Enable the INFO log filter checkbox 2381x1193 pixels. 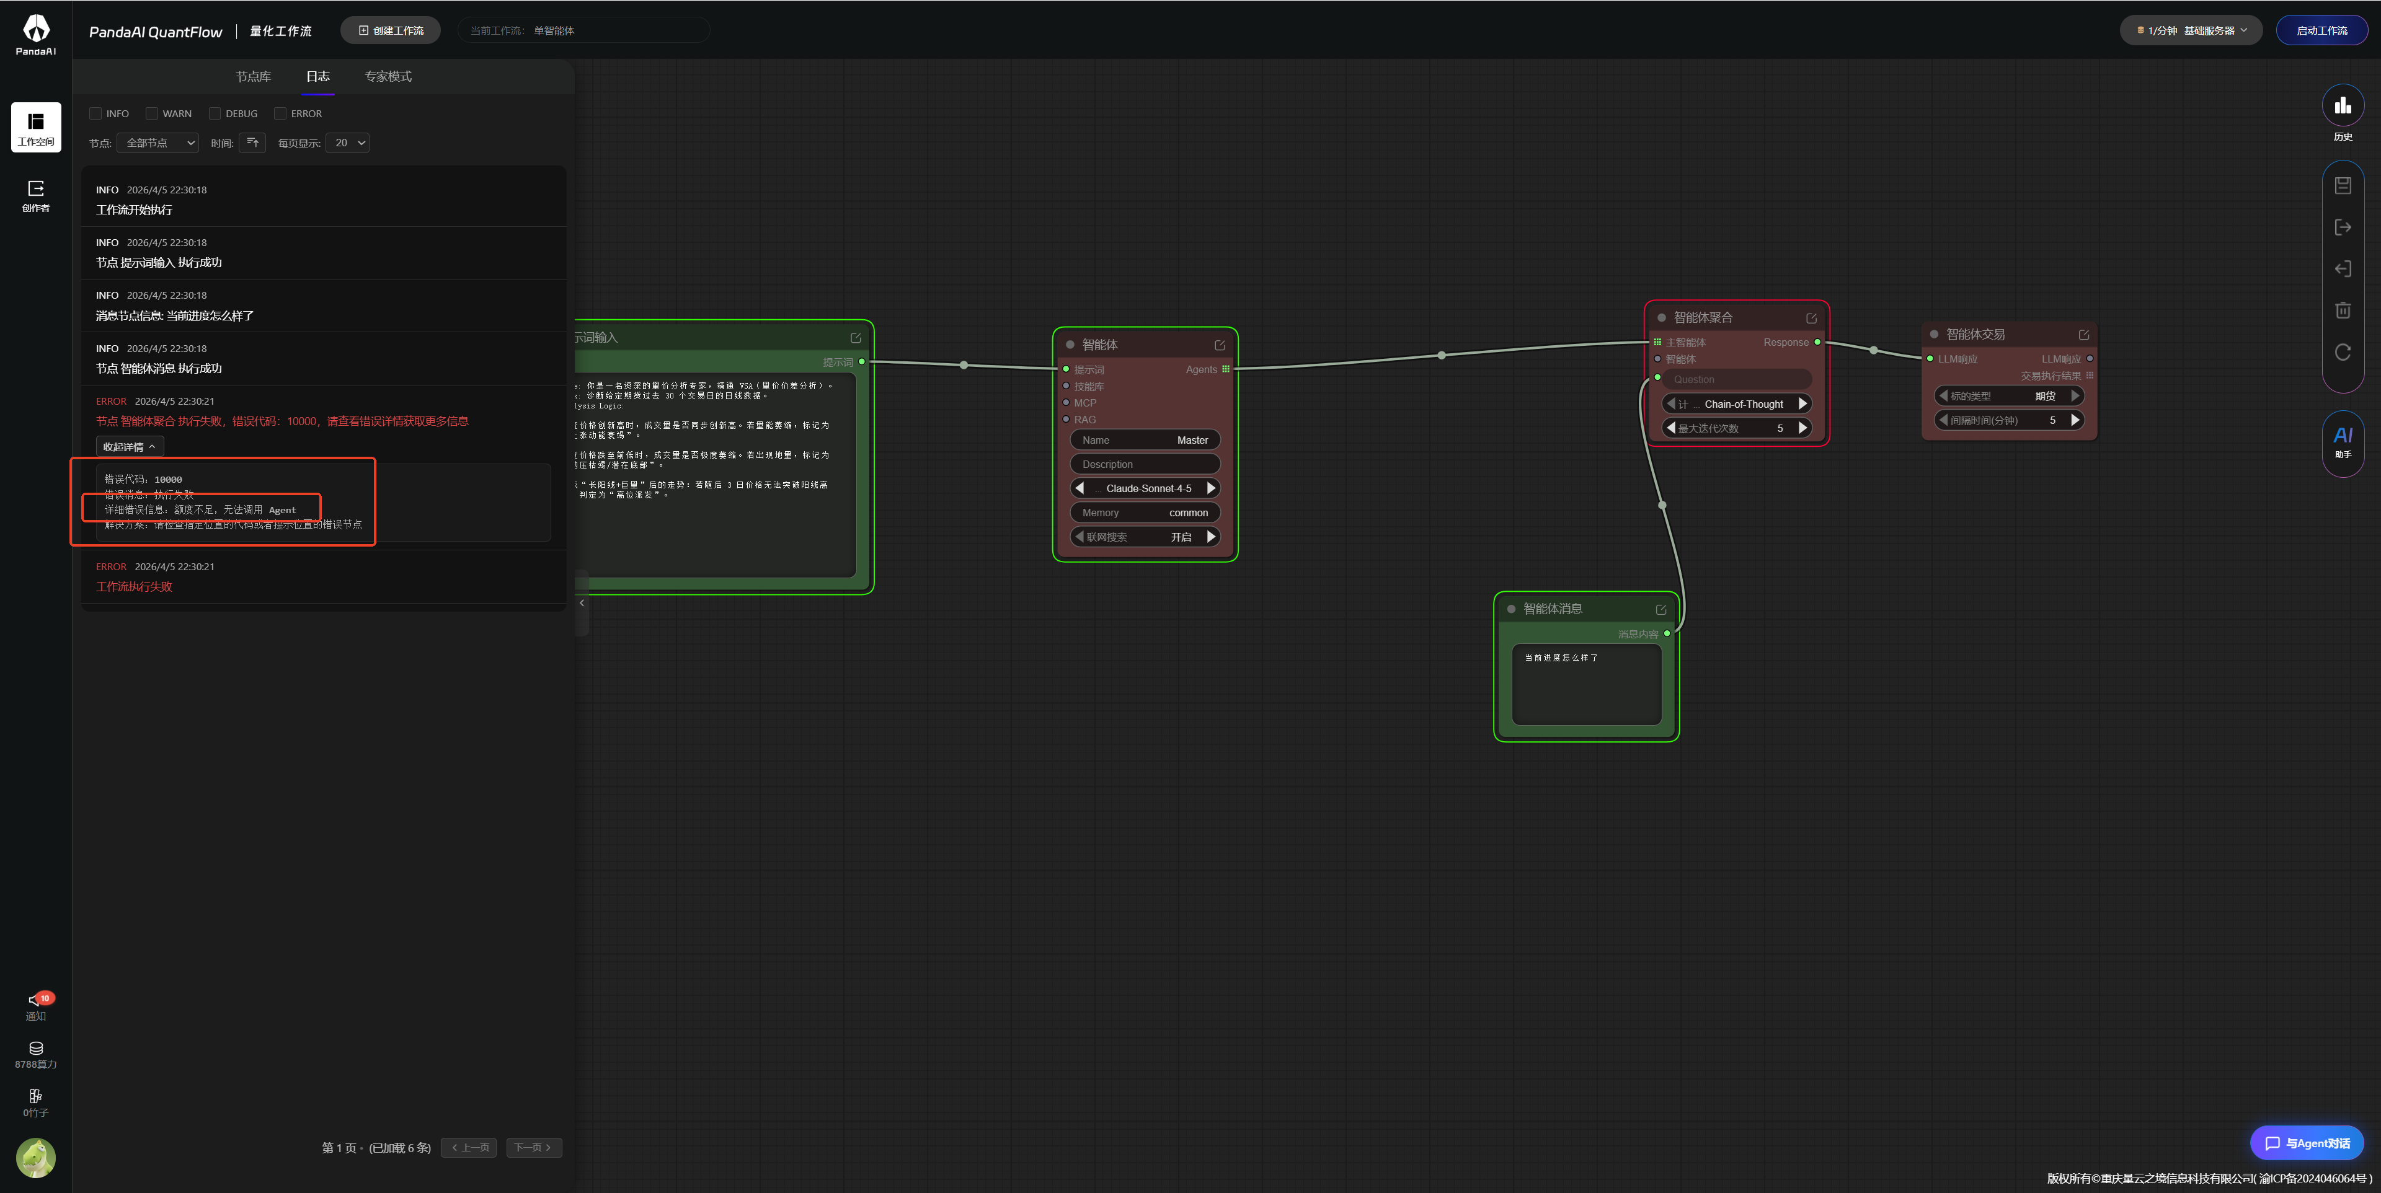[95, 113]
